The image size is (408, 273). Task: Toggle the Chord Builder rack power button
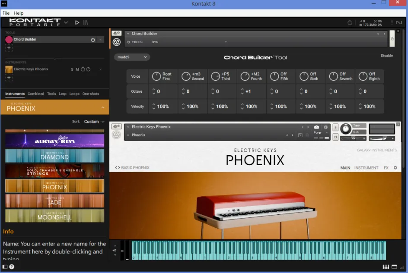point(392,39)
